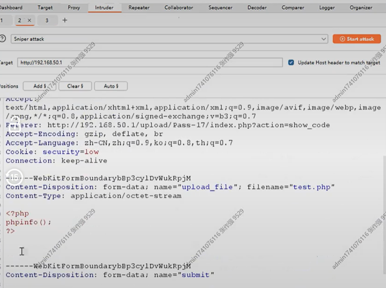Click the Auto § button

pos(111,86)
